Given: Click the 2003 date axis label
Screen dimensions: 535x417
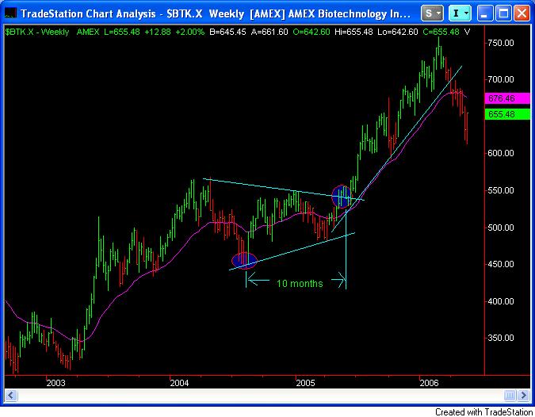Looking at the screenshot, I should [x=55, y=383].
